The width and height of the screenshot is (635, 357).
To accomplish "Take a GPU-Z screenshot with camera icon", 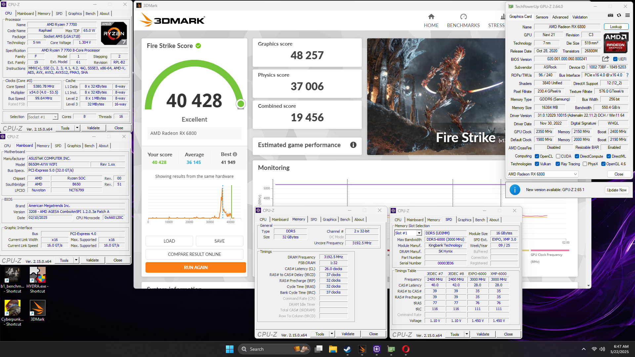I will pyautogui.click(x=611, y=15).
